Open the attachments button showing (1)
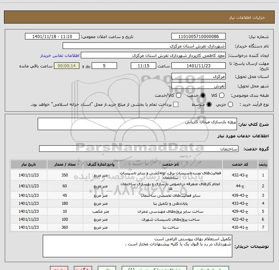279x270 pixels. pos(154,268)
